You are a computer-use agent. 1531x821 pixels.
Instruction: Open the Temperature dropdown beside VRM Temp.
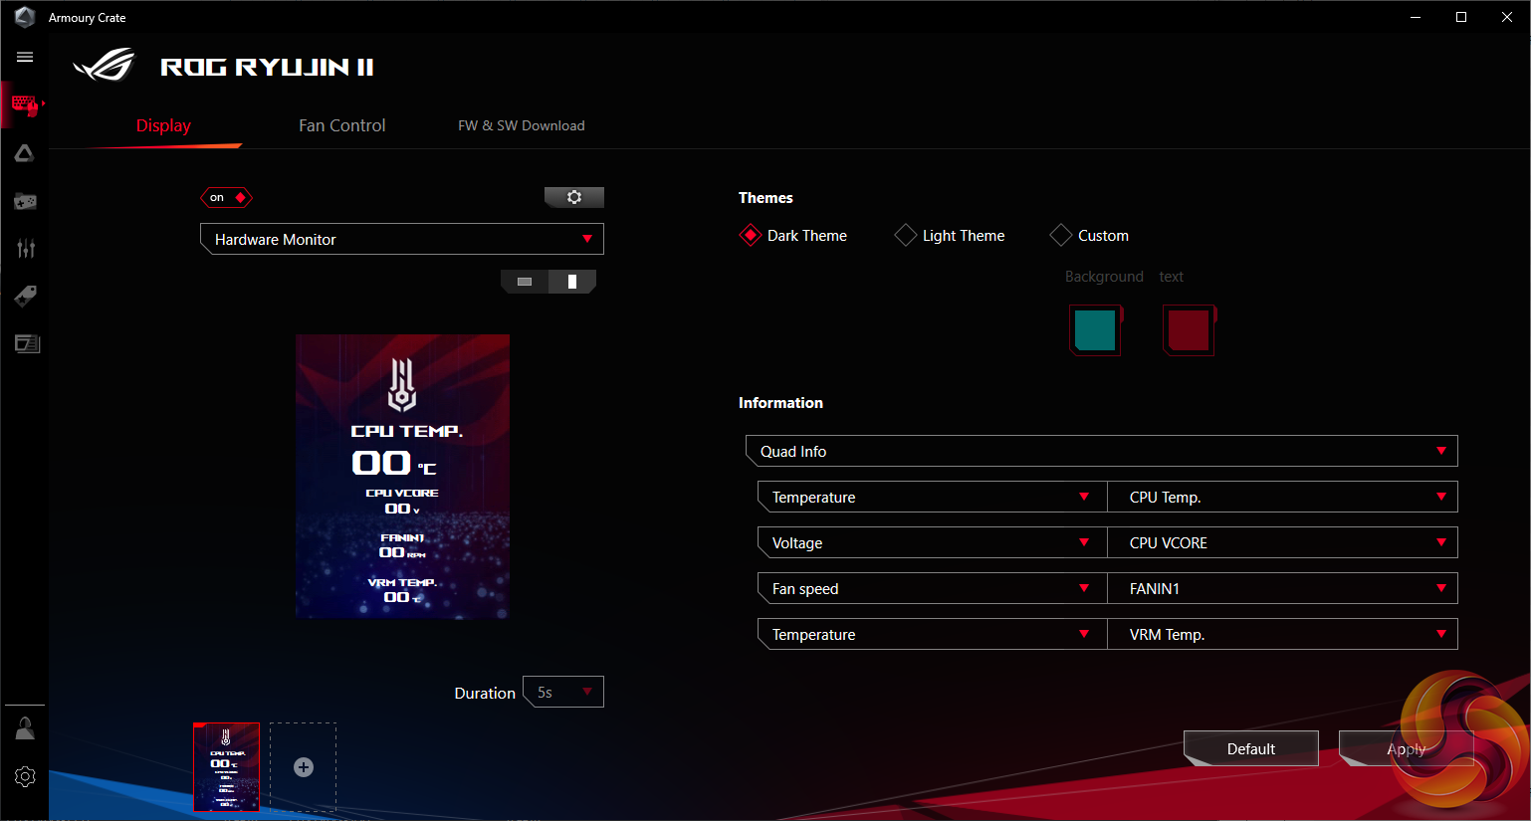pos(933,634)
